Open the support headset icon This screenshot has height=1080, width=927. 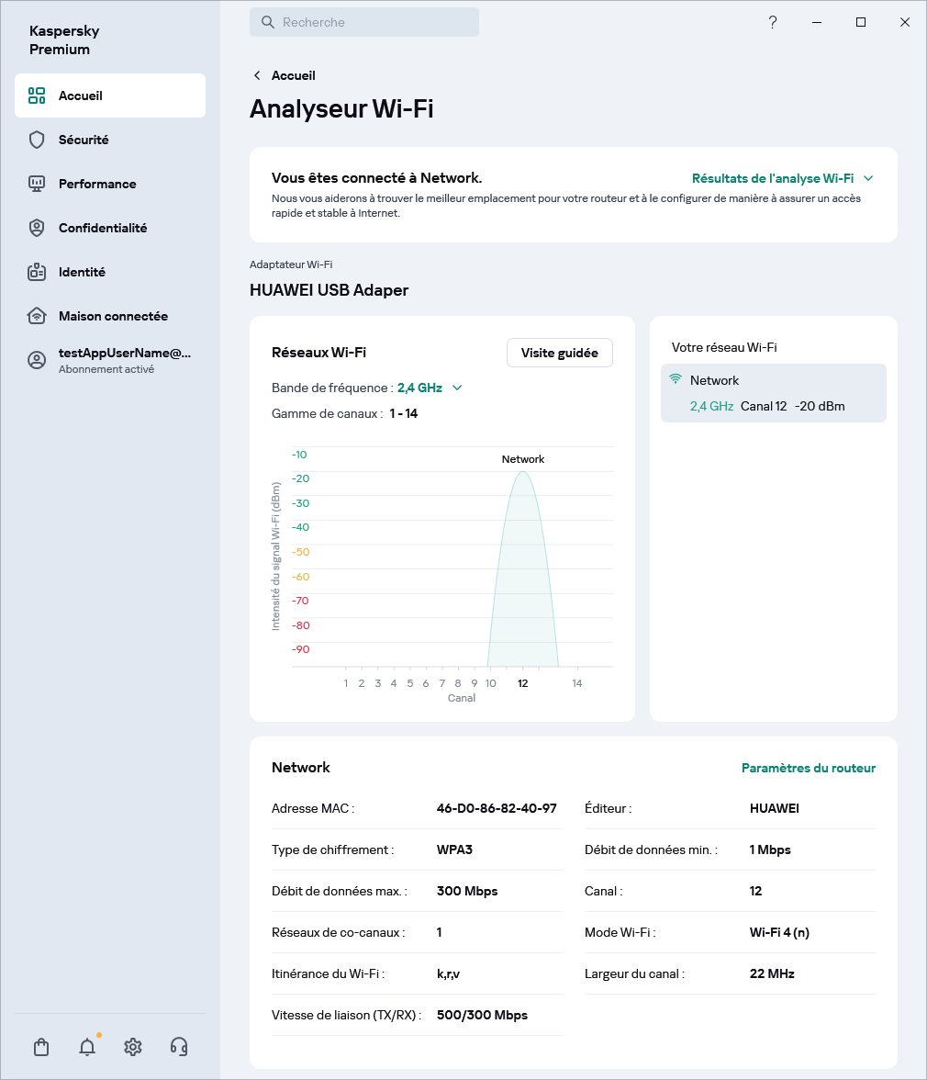tap(179, 1047)
